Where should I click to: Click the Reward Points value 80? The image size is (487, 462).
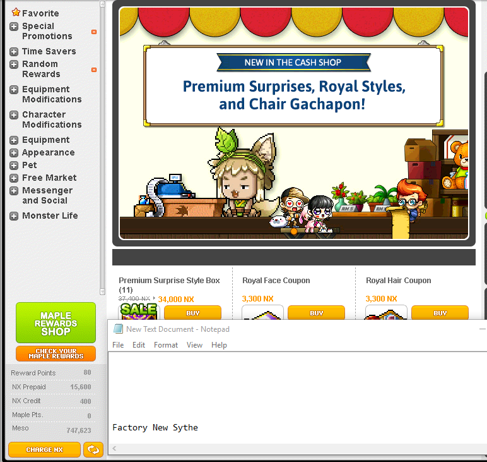tap(87, 372)
